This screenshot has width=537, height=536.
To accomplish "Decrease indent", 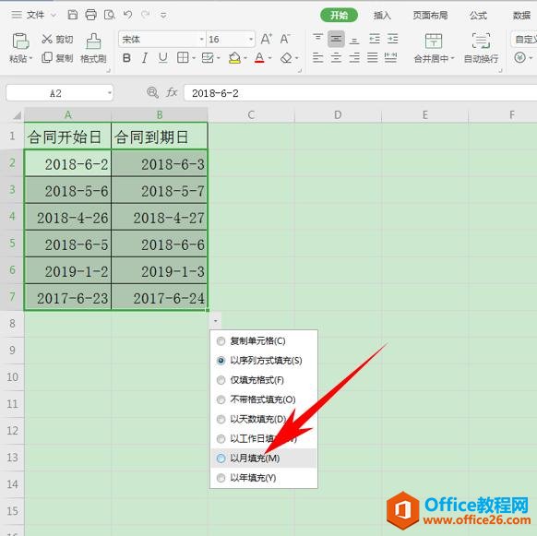I will [x=375, y=39].
